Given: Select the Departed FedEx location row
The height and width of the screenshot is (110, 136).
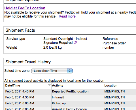Looking at the screenshot, I should pyautogui.click(x=70, y=91).
